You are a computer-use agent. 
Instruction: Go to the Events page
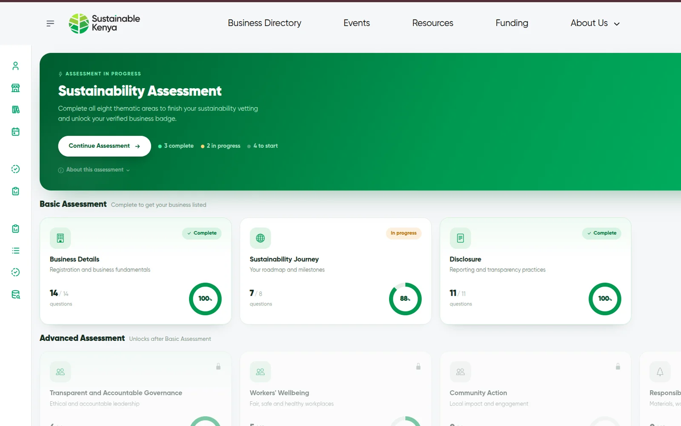click(357, 23)
